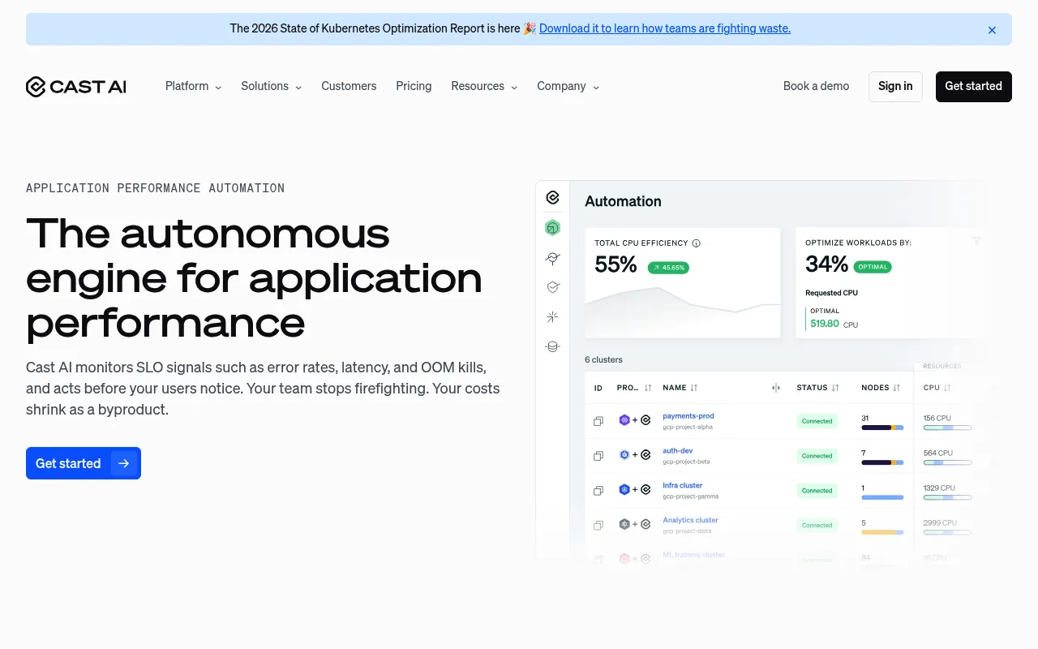Copy the ID of payments-prod cluster
The height and width of the screenshot is (649, 1038).
598,421
